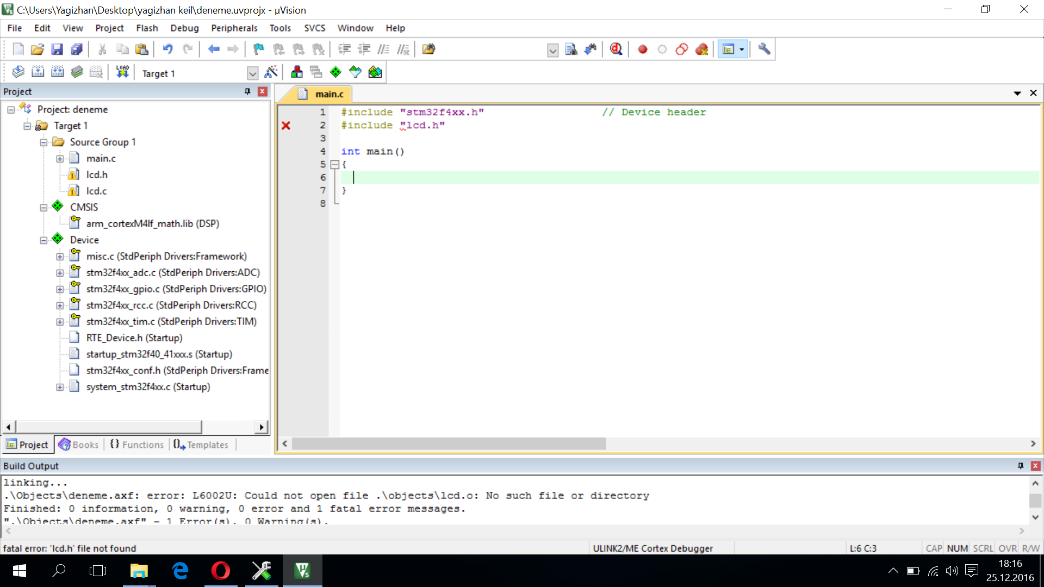Collapse the CMSIS tree group
1044x587 pixels.
click(x=43, y=208)
